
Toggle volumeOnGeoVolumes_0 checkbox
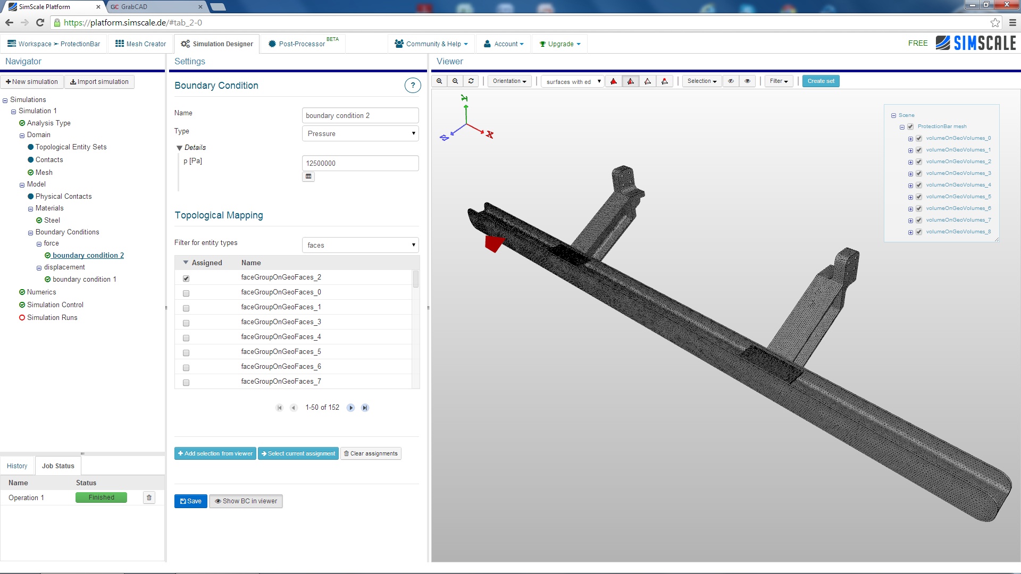[x=919, y=139]
